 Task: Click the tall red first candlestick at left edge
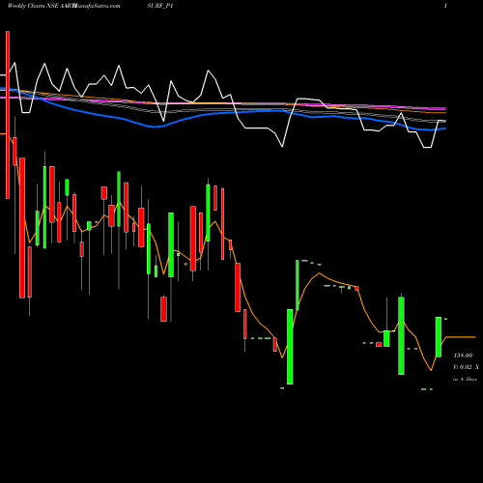click(x=8, y=115)
